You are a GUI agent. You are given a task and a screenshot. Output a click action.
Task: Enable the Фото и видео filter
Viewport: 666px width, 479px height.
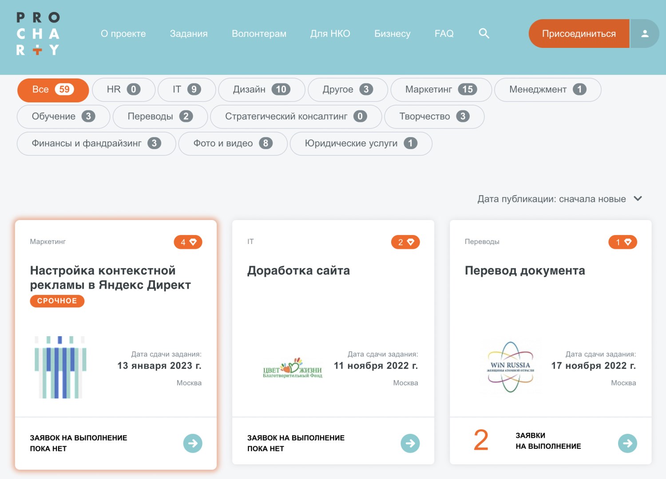232,143
